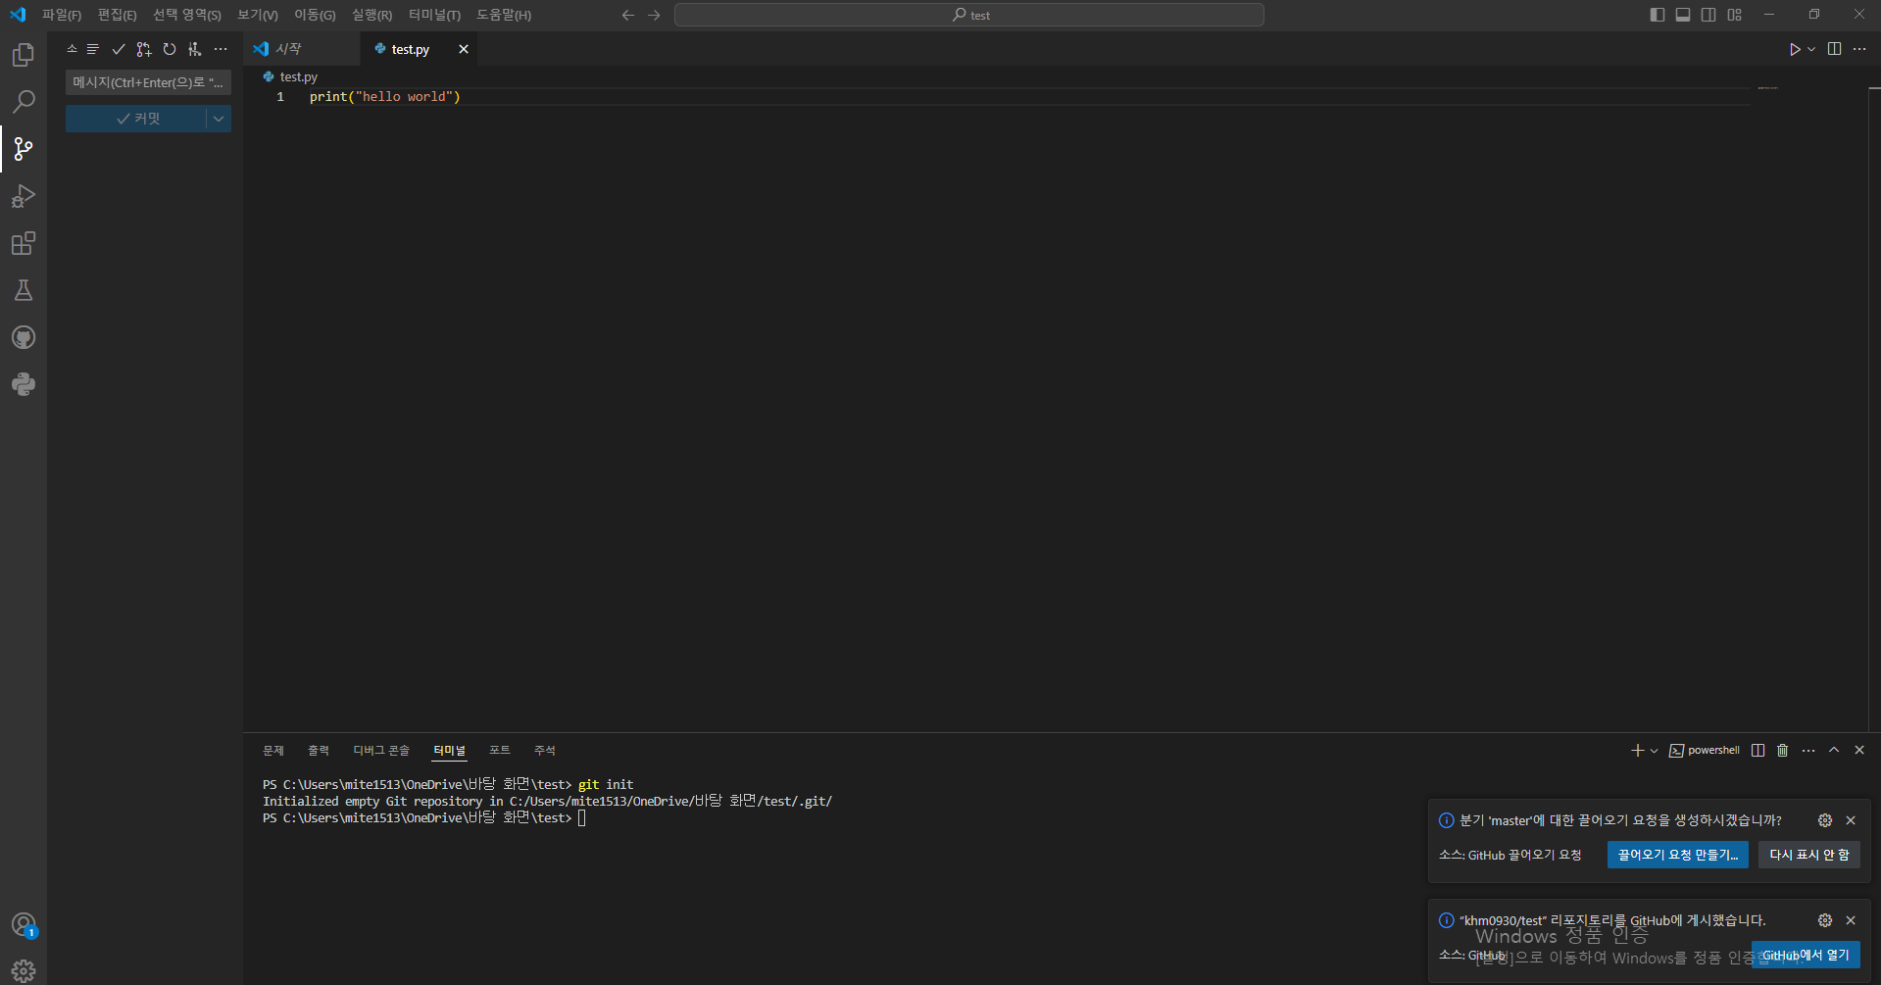Open the run file dropdown chevron
Image resolution: width=1881 pixels, height=985 pixels.
[x=1811, y=49]
